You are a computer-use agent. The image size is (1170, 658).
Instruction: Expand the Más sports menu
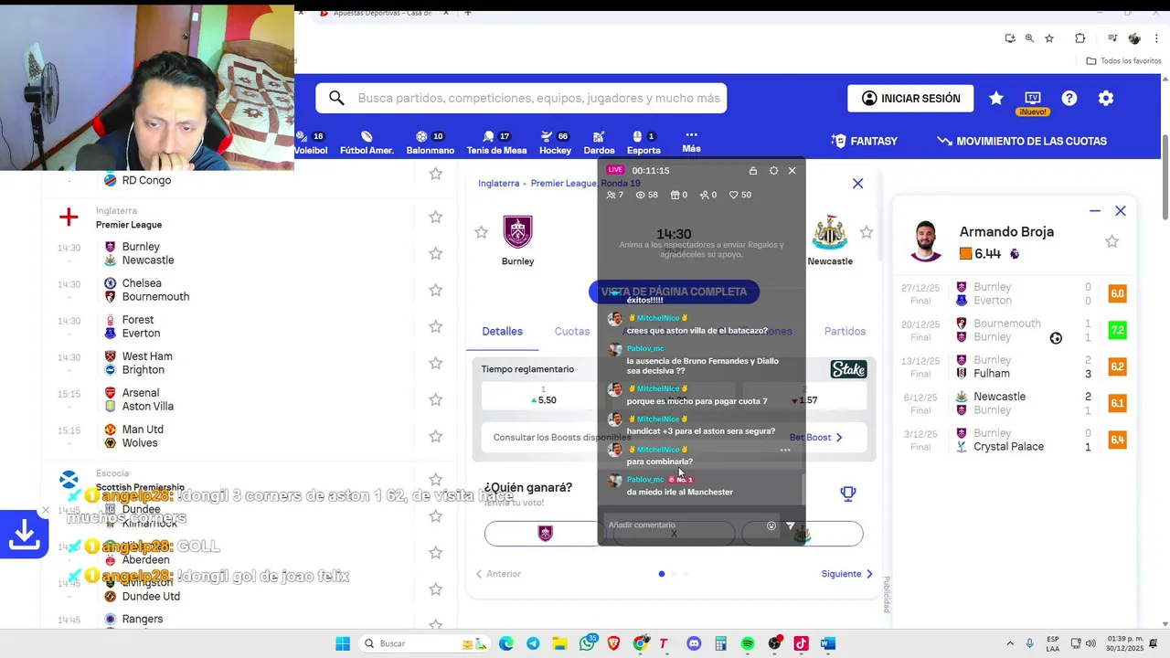(691, 141)
